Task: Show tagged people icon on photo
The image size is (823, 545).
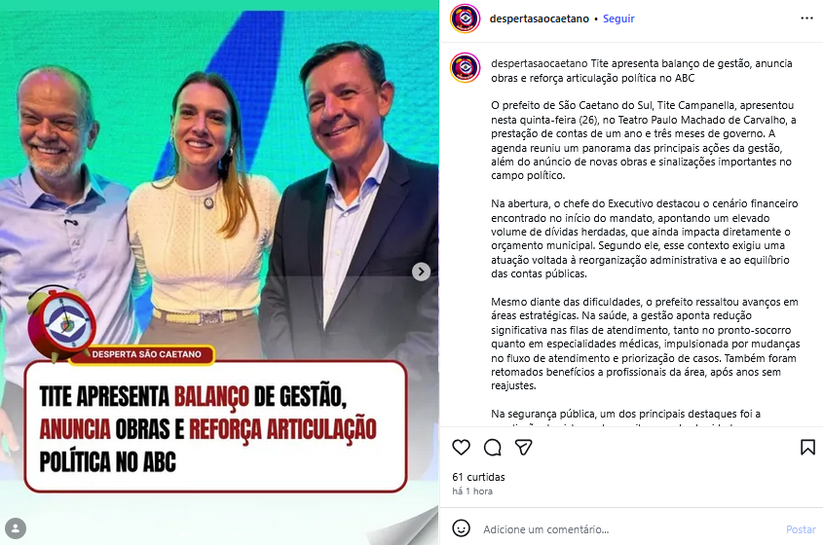Action: pos(16,528)
